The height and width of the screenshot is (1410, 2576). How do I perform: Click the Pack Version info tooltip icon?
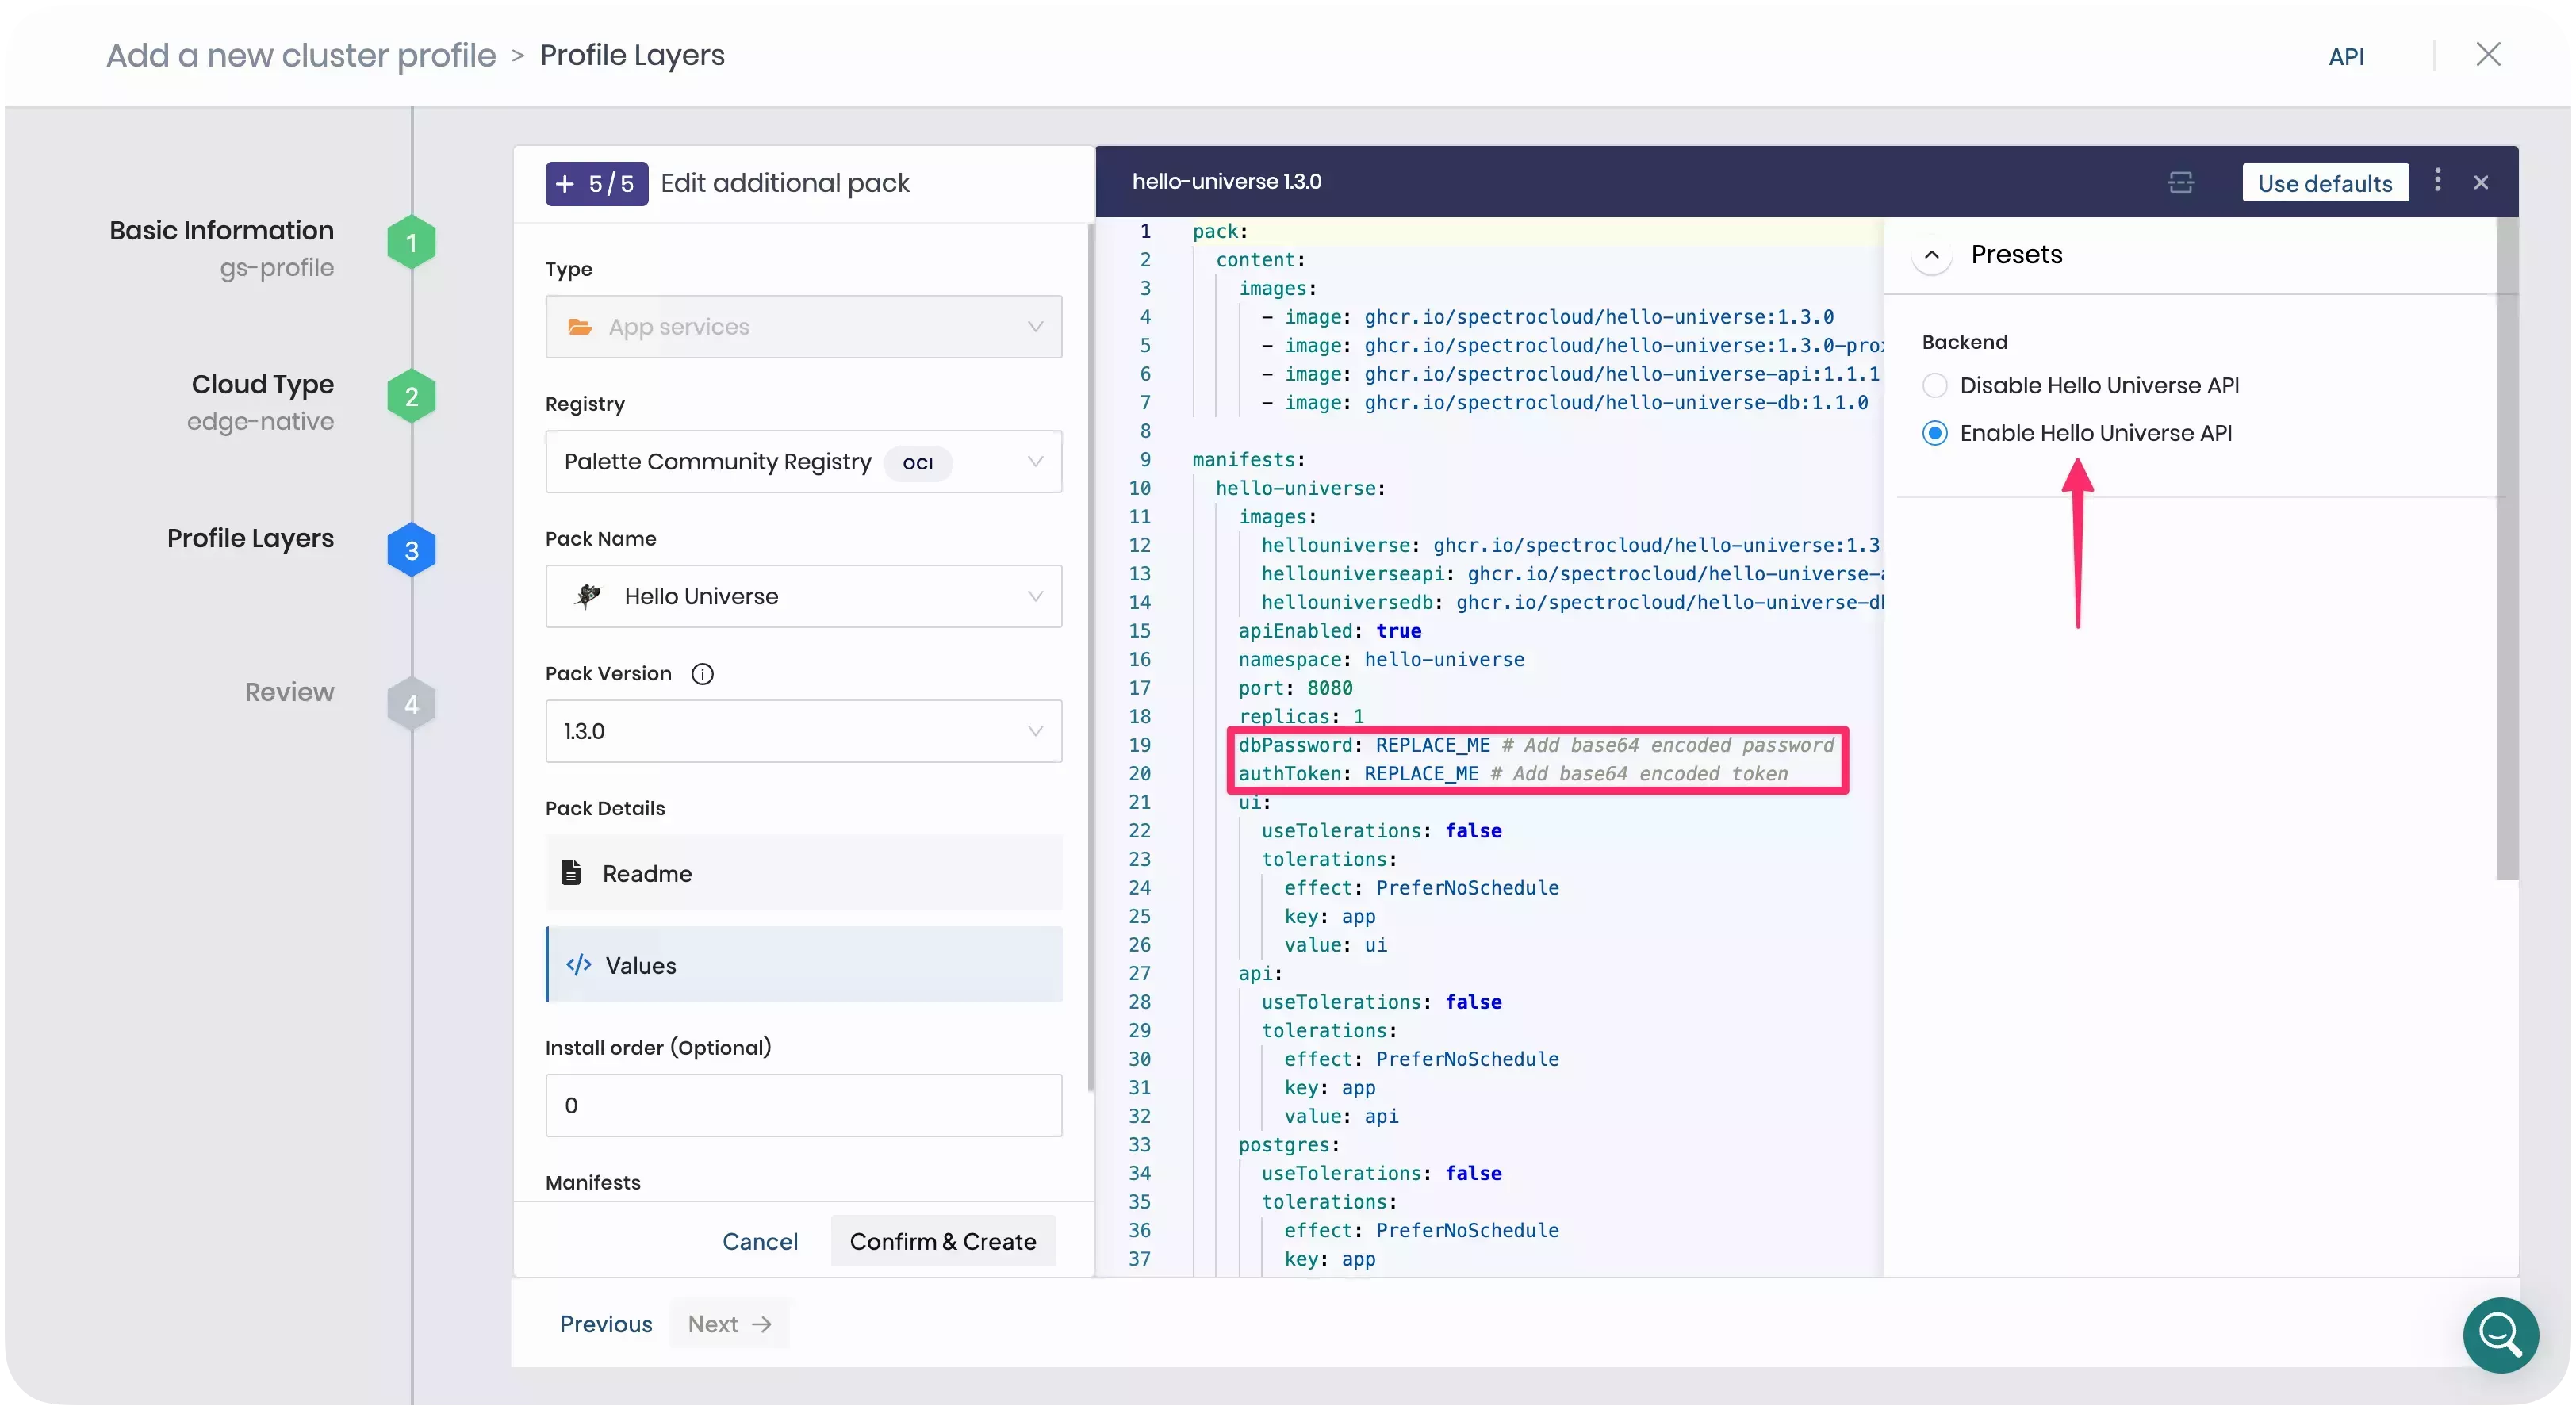coord(703,673)
